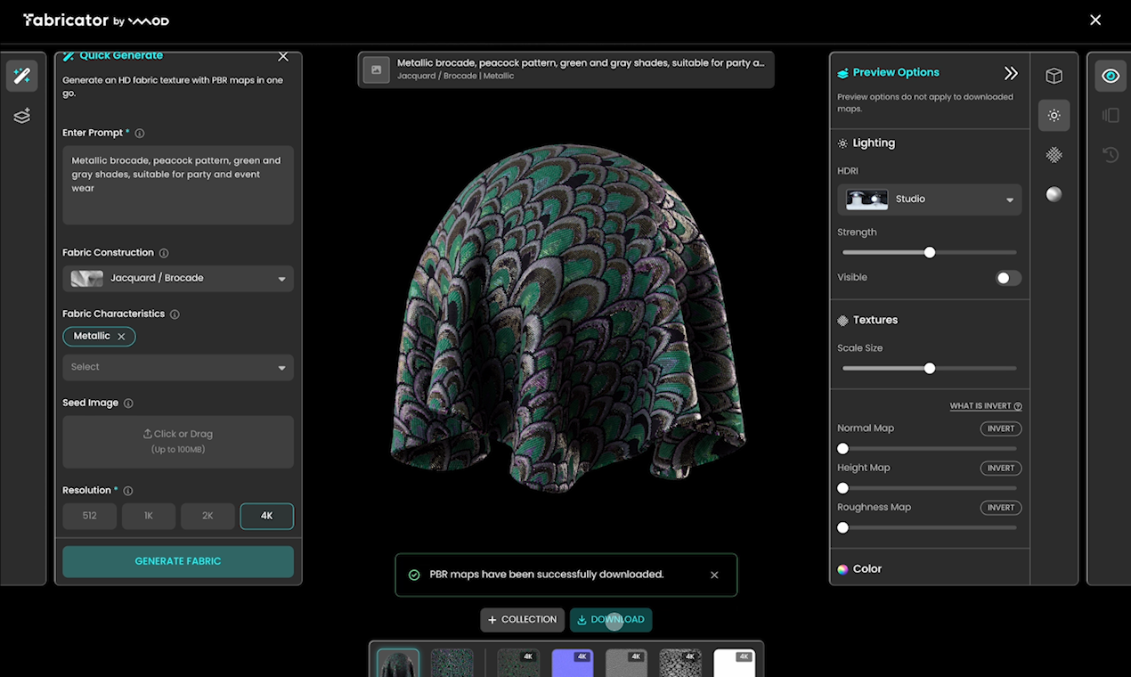1131x677 pixels.
Task: Click the Textures section header
Action: tap(867, 321)
